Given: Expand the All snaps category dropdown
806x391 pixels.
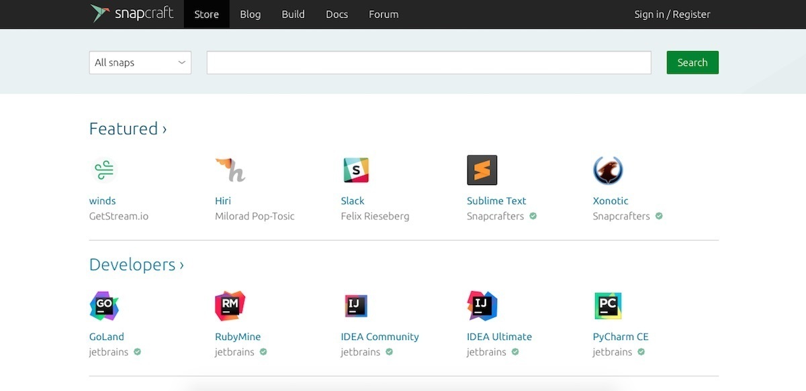Looking at the screenshot, I should tap(140, 62).
